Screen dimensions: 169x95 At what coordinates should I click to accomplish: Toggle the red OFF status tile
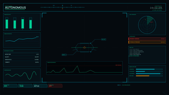[55, 86]
